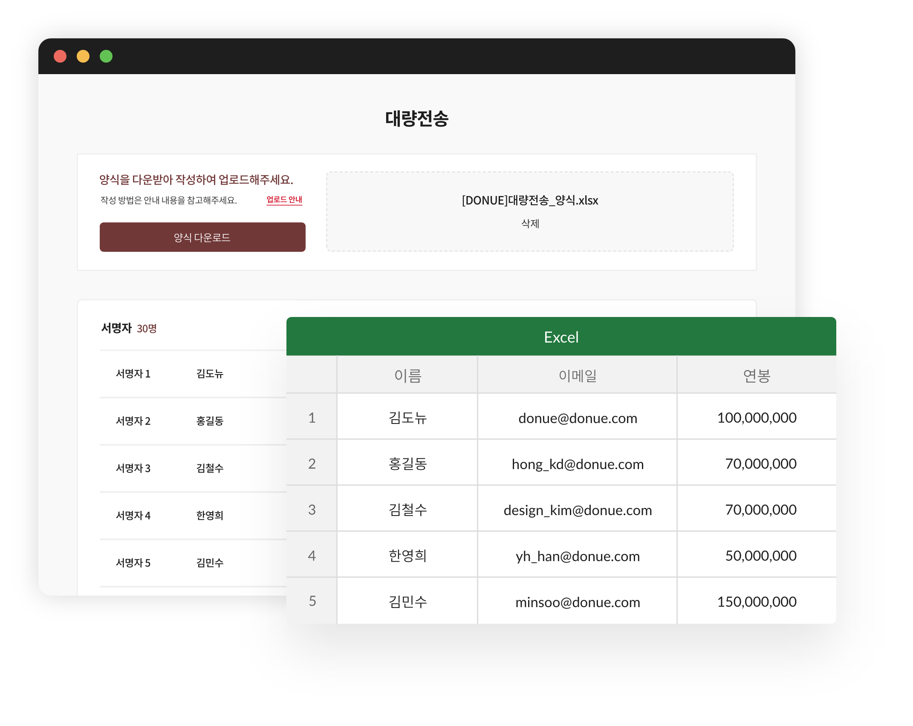Click 삭제 to remove the uploaded file

pos(530,224)
